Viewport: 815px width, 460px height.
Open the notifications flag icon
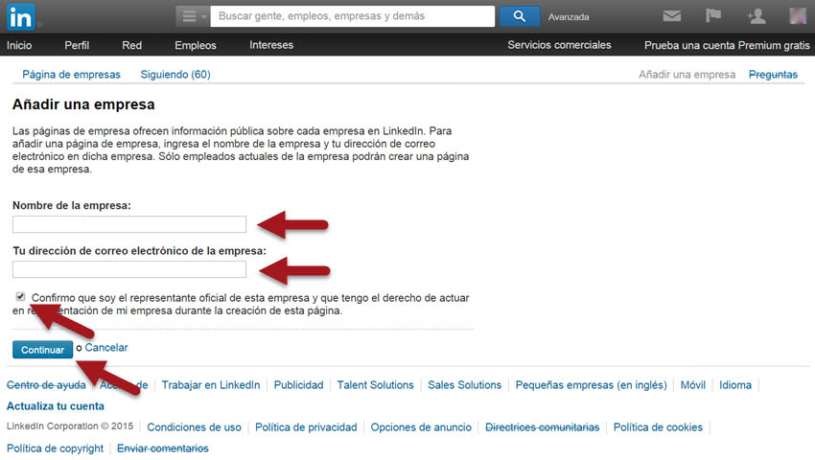[x=713, y=16]
